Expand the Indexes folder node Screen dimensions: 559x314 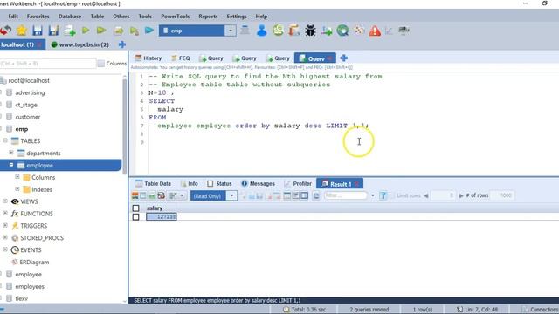click(x=17, y=189)
